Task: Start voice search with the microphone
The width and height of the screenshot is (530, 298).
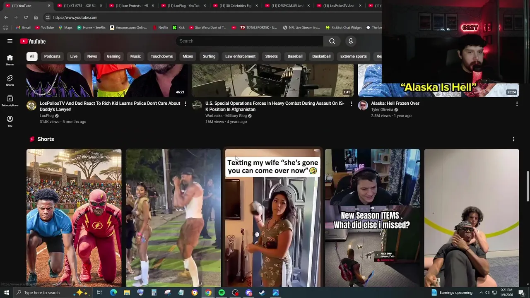Action: [x=351, y=41]
